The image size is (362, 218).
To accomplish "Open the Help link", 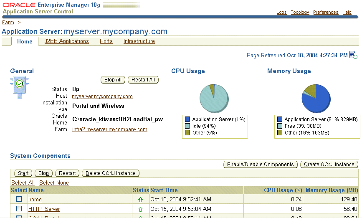I will pos(347,12).
